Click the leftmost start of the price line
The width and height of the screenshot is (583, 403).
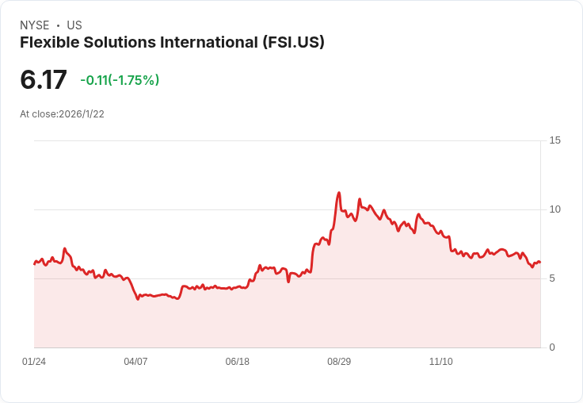click(x=34, y=263)
